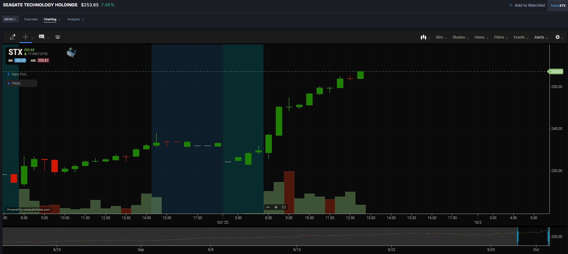The image size is (568, 254).
Task: Click the 240.00 price axis label
Action: tap(557, 129)
